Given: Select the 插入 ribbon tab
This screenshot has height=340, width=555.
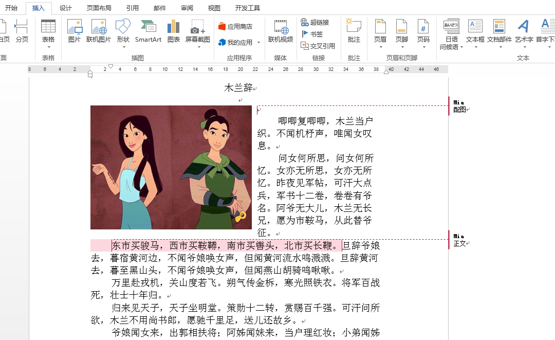Looking at the screenshot, I should (x=38, y=8).
